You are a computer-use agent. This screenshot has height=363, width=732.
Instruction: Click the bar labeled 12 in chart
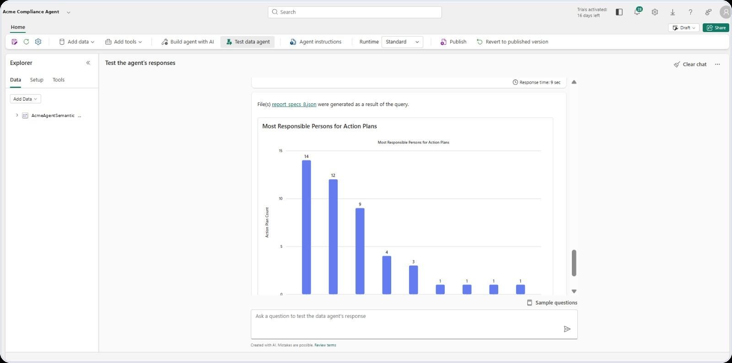[333, 237]
